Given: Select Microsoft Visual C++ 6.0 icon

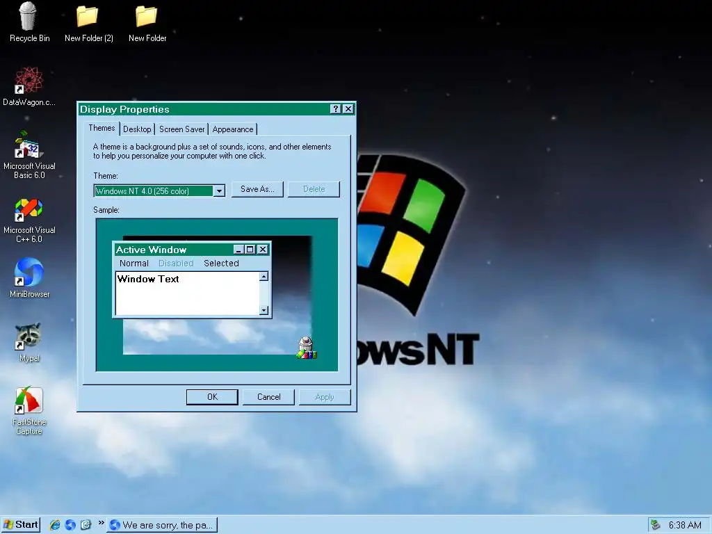Looking at the screenshot, I should coord(29,220).
